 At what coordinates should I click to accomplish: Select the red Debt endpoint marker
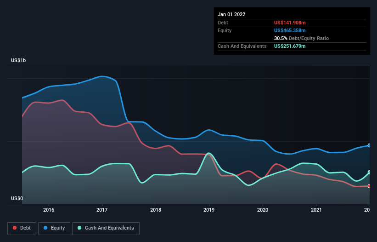369,186
